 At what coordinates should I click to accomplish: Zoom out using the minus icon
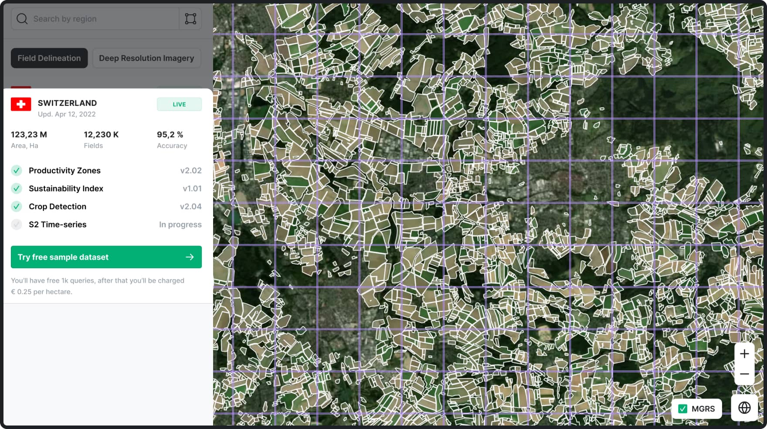pos(744,374)
